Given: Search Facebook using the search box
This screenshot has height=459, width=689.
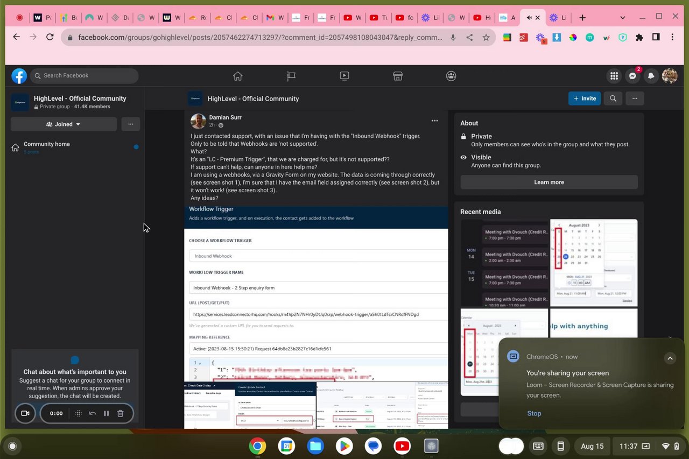Looking at the screenshot, I should point(84,76).
